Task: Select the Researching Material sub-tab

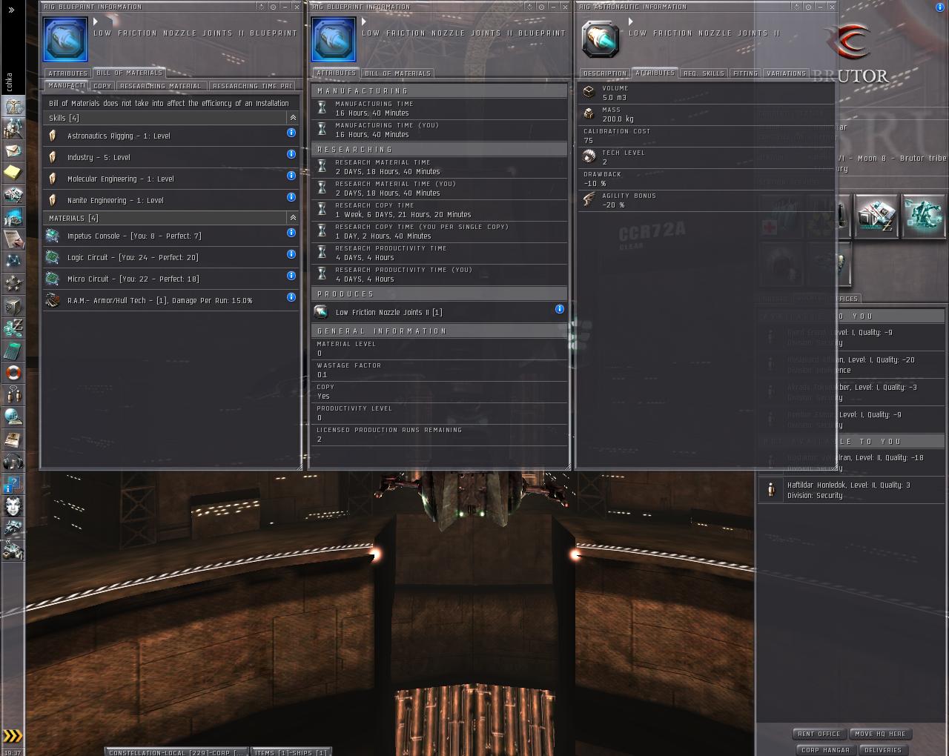Action: tap(161, 86)
